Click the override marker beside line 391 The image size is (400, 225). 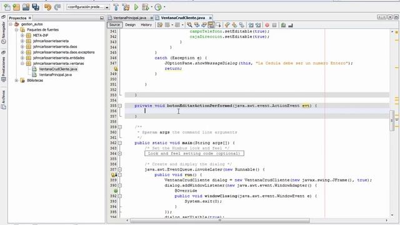tap(116, 191)
